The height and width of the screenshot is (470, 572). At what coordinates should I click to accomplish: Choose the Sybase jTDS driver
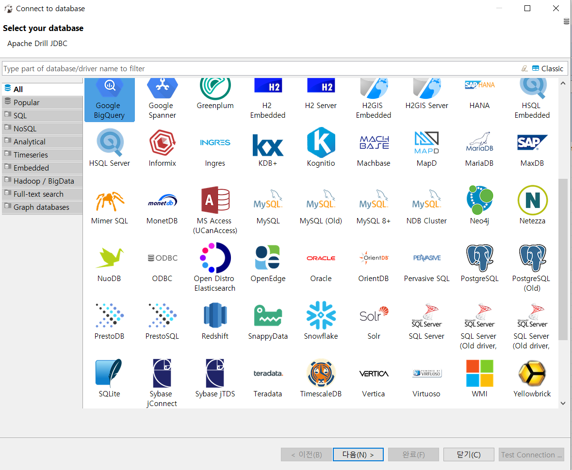coord(215,378)
